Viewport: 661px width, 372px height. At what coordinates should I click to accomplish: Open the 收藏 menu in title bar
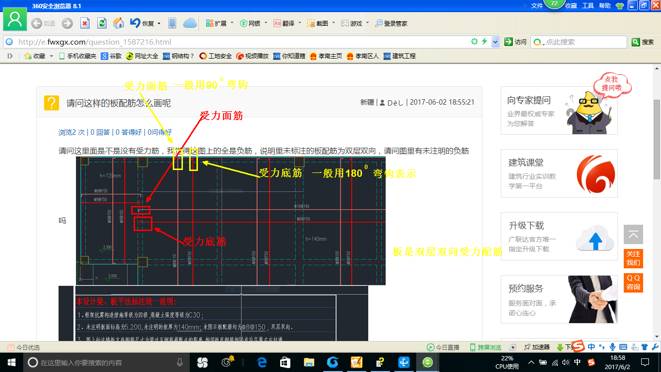[x=571, y=6]
